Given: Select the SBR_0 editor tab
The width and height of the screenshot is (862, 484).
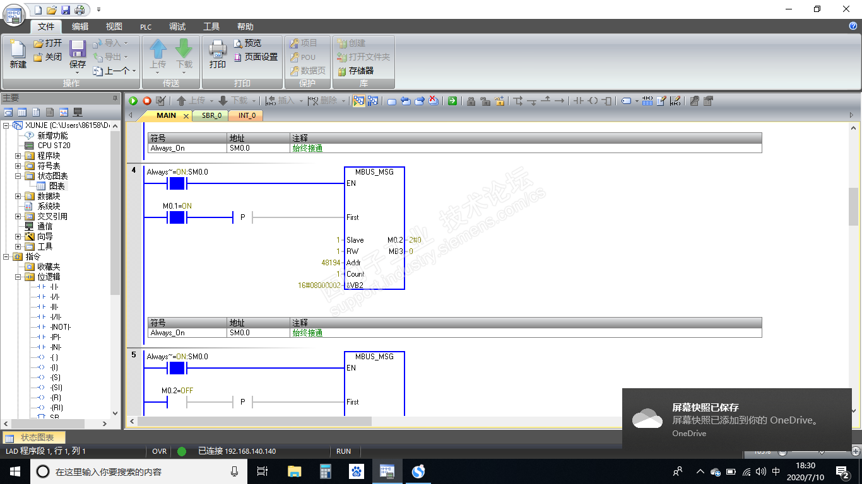Looking at the screenshot, I should coord(211,115).
